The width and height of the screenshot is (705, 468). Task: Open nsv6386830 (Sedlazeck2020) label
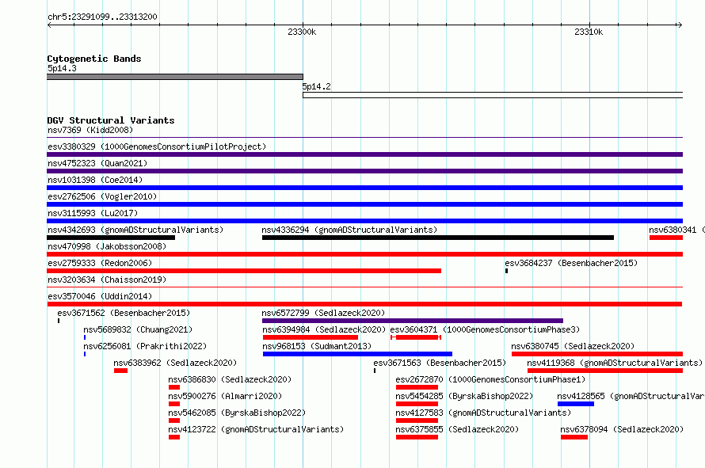click(x=230, y=380)
